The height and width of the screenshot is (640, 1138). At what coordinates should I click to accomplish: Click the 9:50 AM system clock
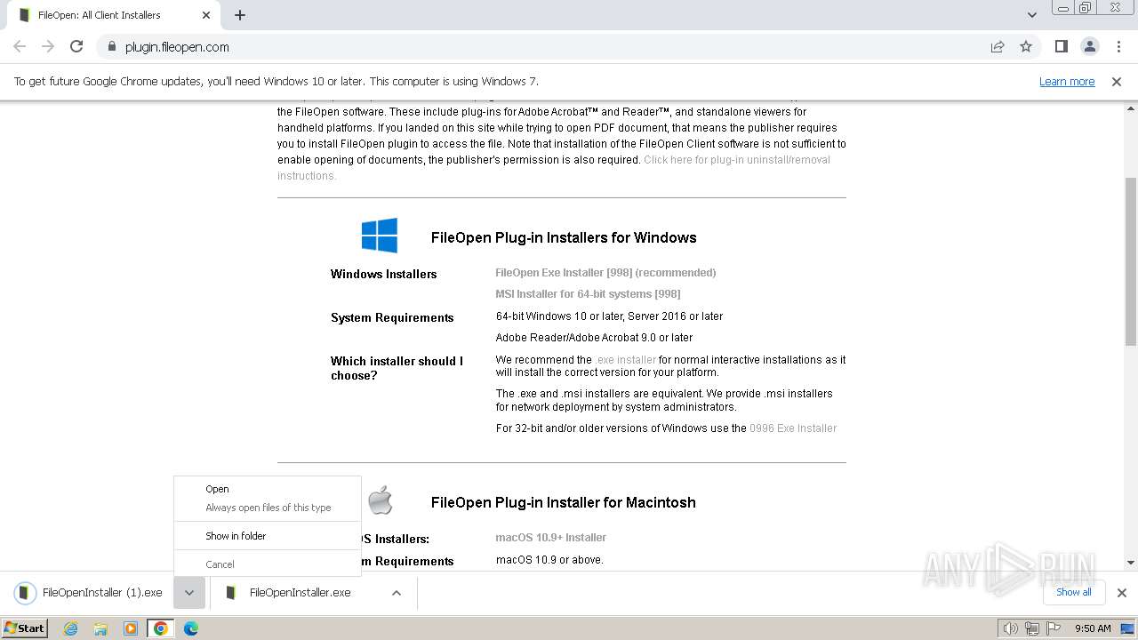click(1093, 628)
